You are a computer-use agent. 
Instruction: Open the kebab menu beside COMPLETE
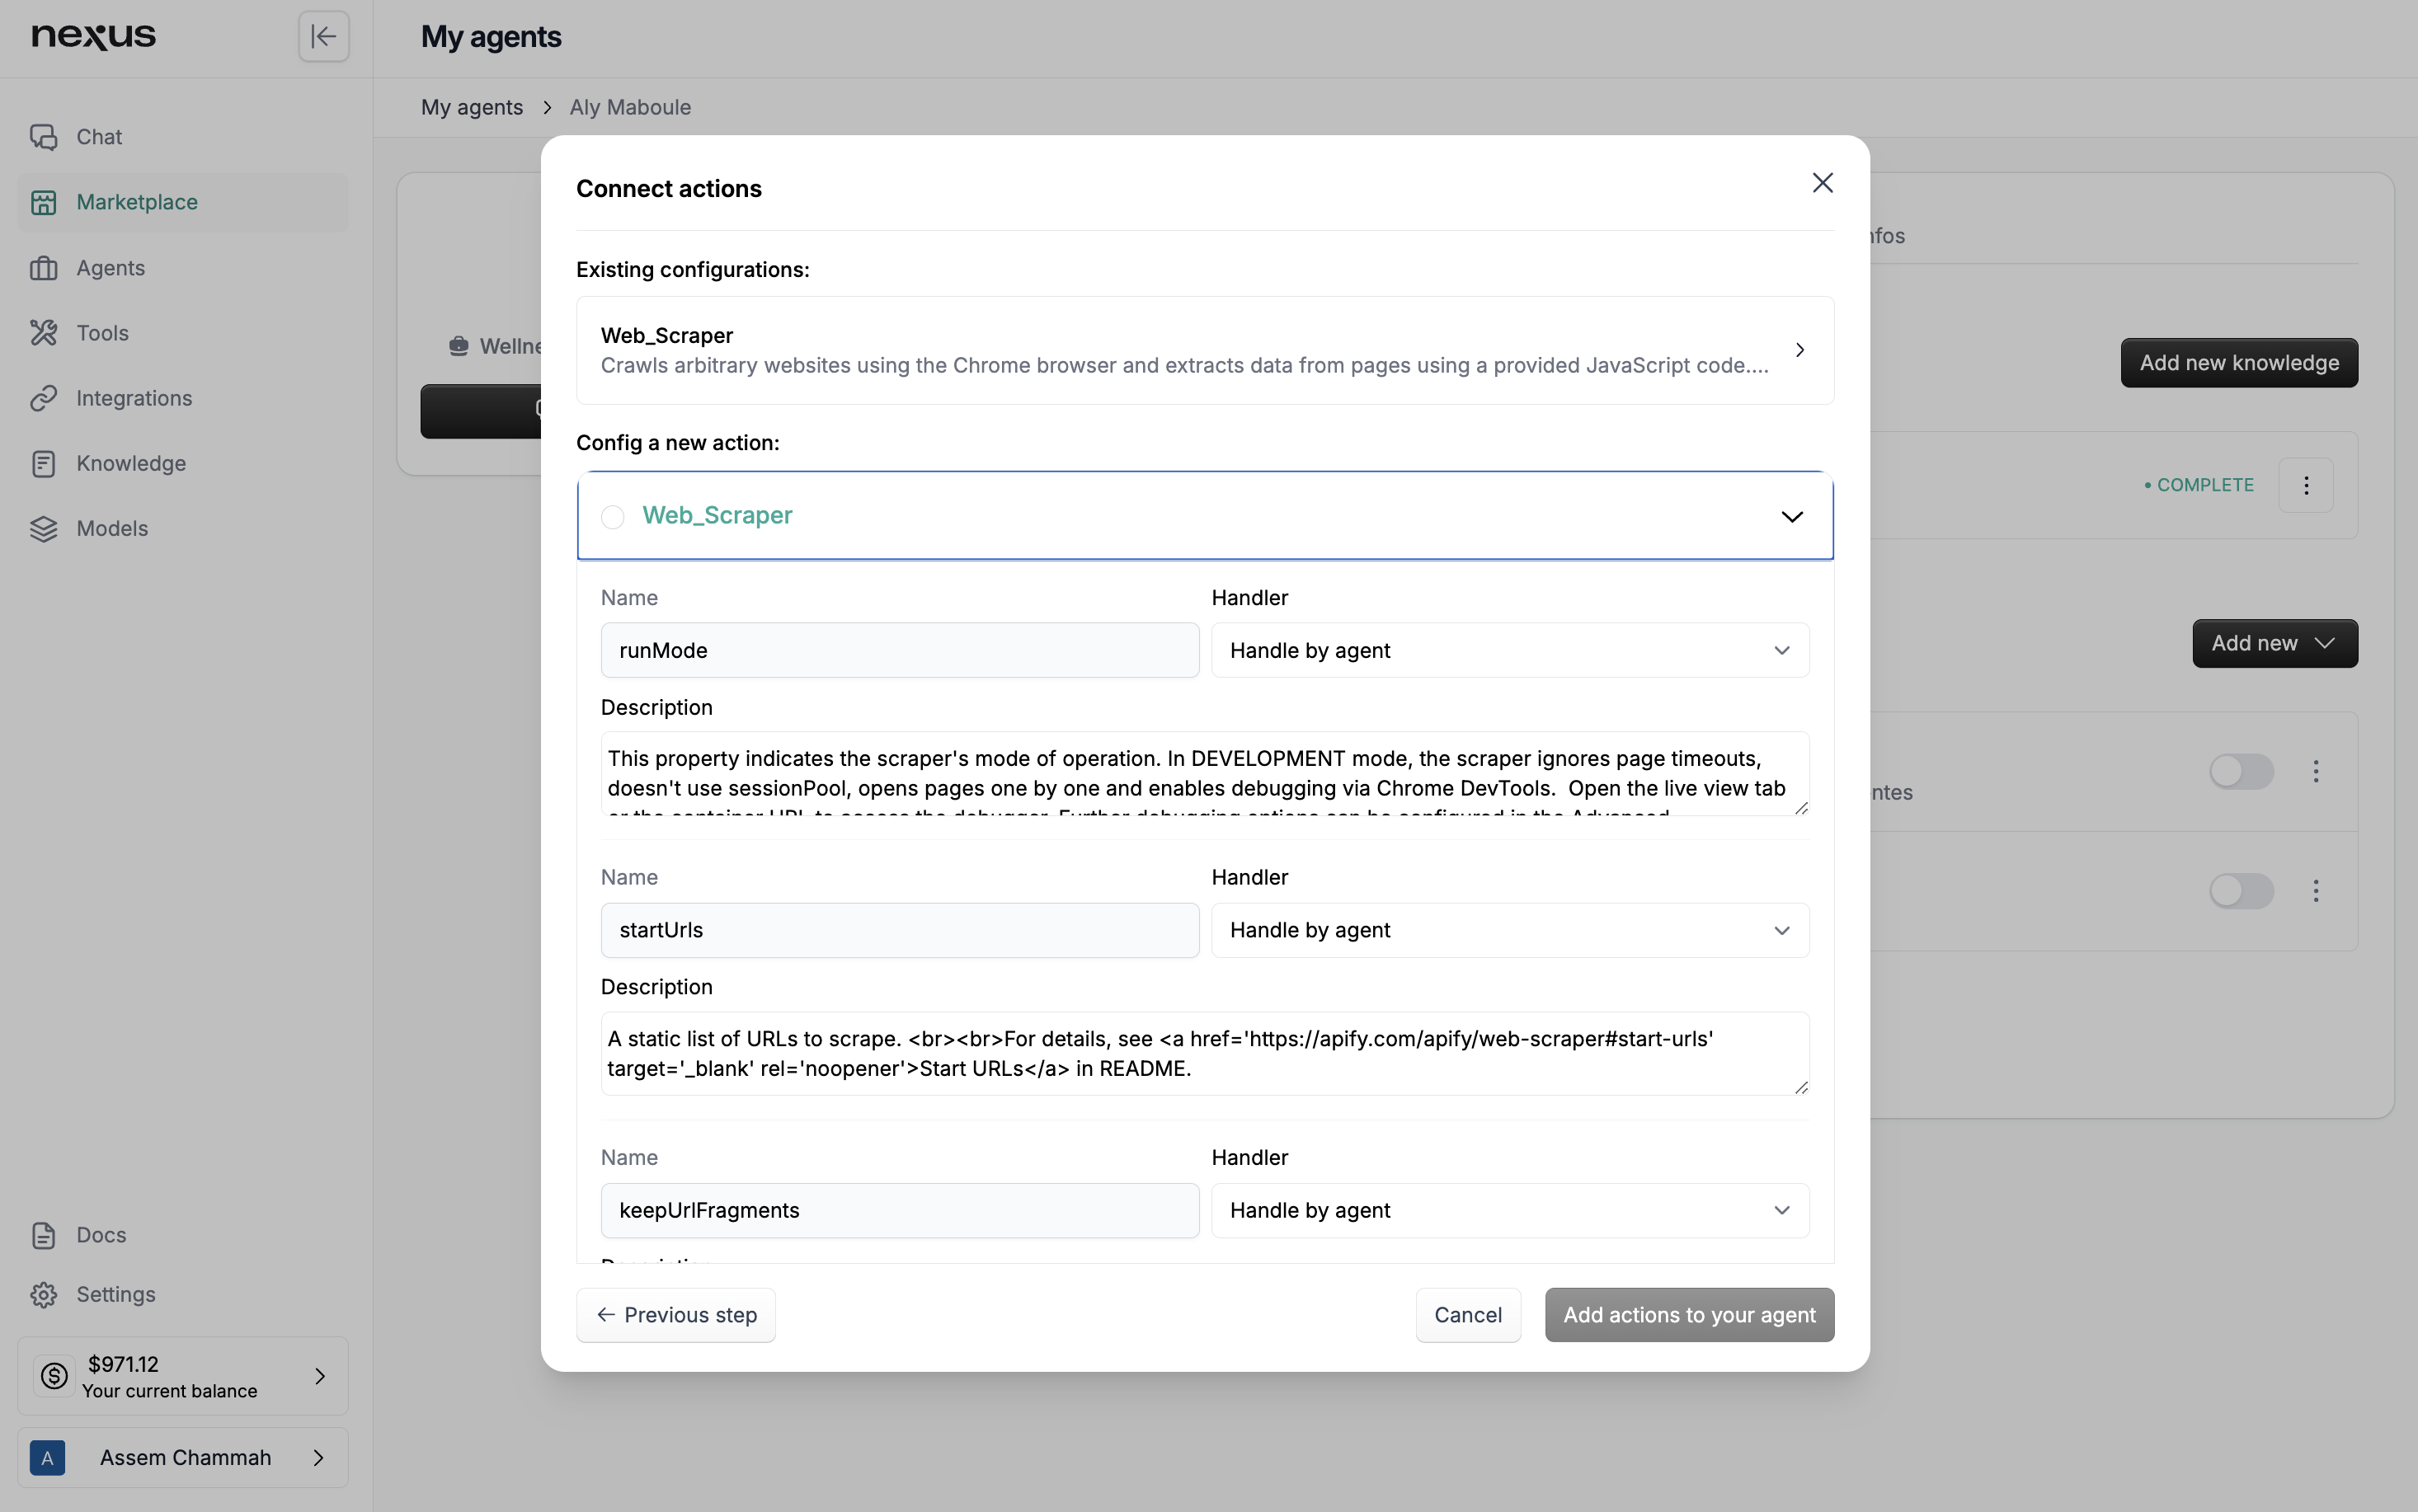(x=2306, y=485)
